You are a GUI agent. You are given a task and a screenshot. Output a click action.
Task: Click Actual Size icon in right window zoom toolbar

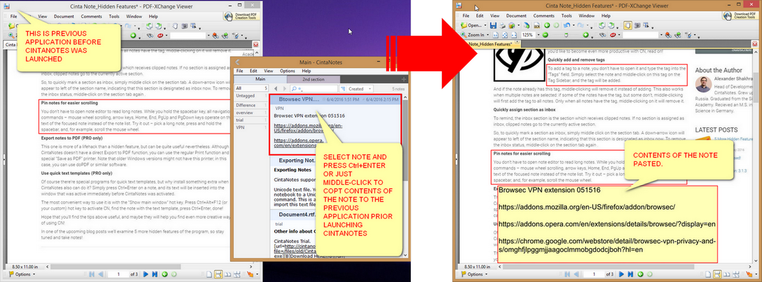coord(496,35)
